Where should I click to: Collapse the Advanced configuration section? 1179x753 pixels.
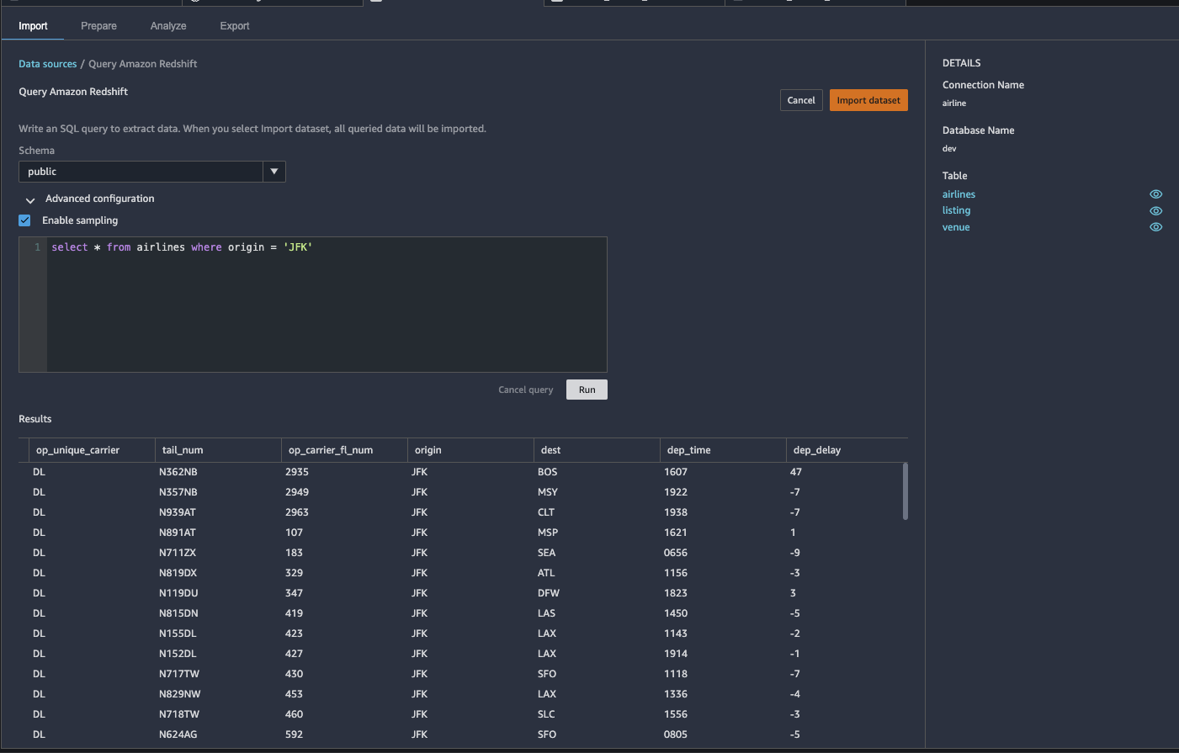pos(30,200)
